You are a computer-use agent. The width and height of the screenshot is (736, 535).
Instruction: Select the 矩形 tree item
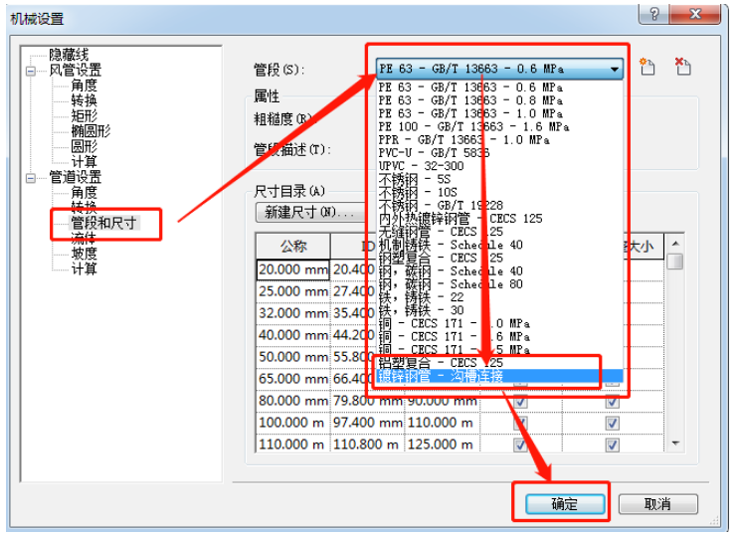click(84, 115)
